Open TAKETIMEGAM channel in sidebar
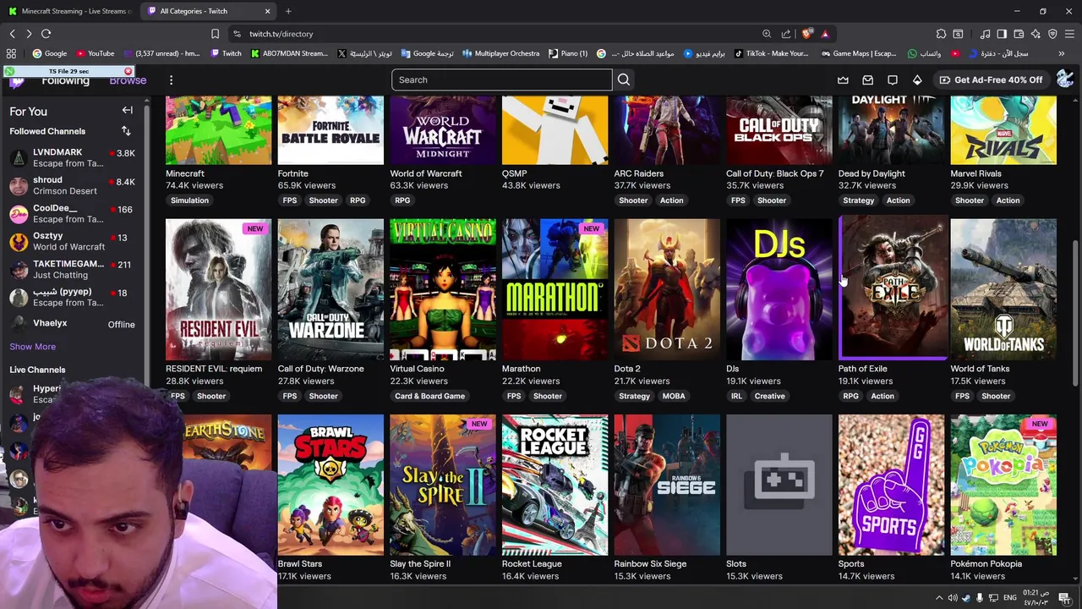Screen dimensions: 1082x609 point(73,269)
